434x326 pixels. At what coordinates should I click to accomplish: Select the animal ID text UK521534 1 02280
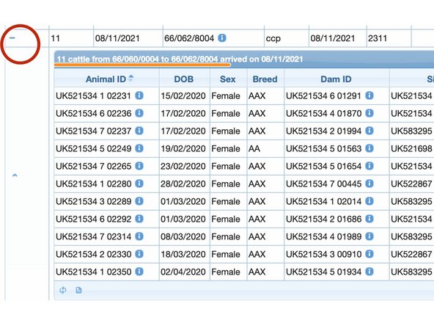point(94,184)
